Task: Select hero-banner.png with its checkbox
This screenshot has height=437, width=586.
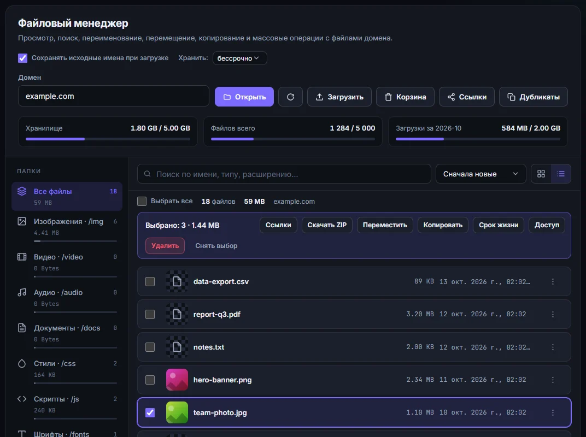Action: (x=150, y=380)
